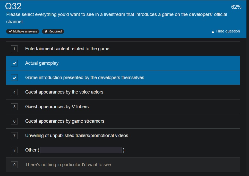
Task: Select text There's nothing in particular I'd want to see
Action: click(x=68, y=165)
